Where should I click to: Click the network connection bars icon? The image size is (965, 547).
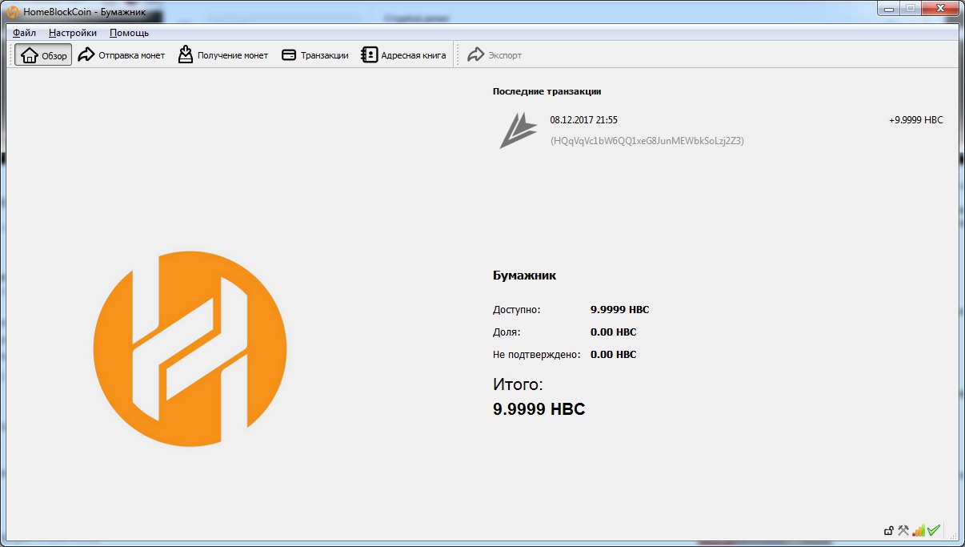point(919,530)
